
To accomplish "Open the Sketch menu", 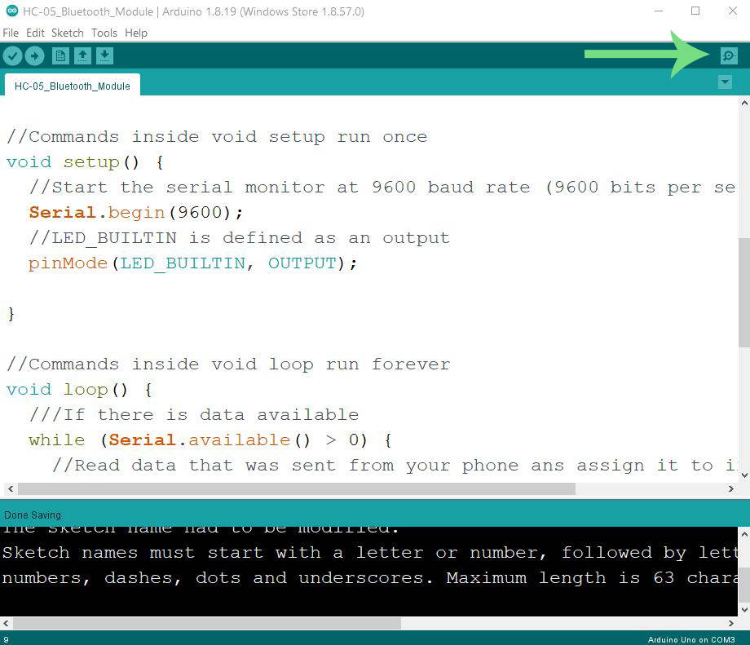I will click(x=68, y=33).
